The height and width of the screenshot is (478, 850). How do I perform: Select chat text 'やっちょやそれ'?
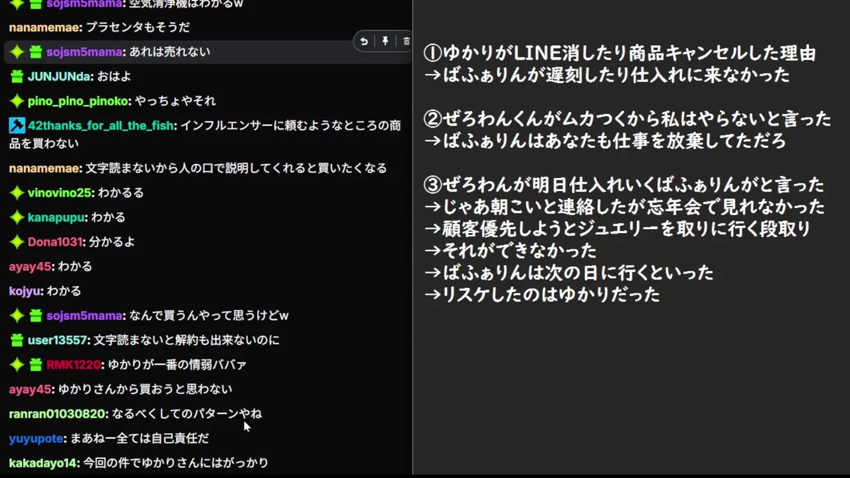[175, 101]
